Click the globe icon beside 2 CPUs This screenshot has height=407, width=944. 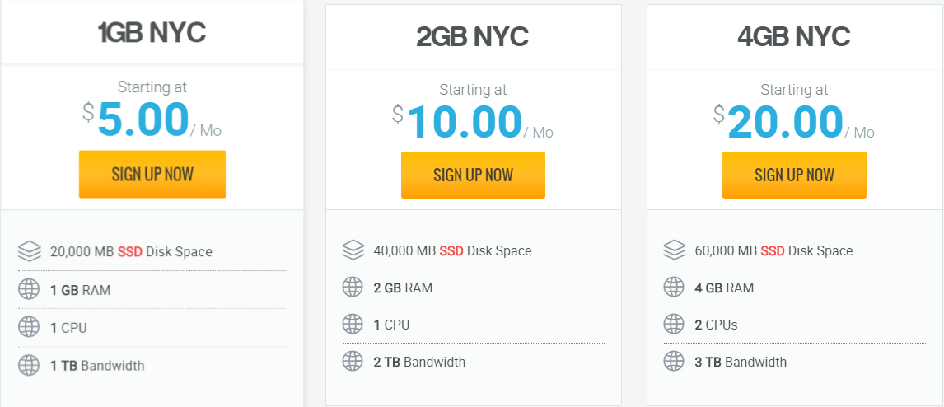(x=674, y=325)
